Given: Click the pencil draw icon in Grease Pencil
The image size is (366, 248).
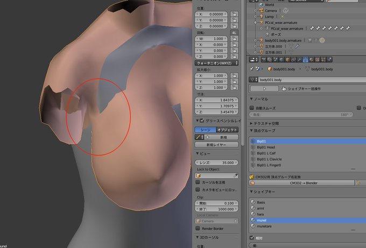Looking at the screenshot, I should [x=198, y=137].
